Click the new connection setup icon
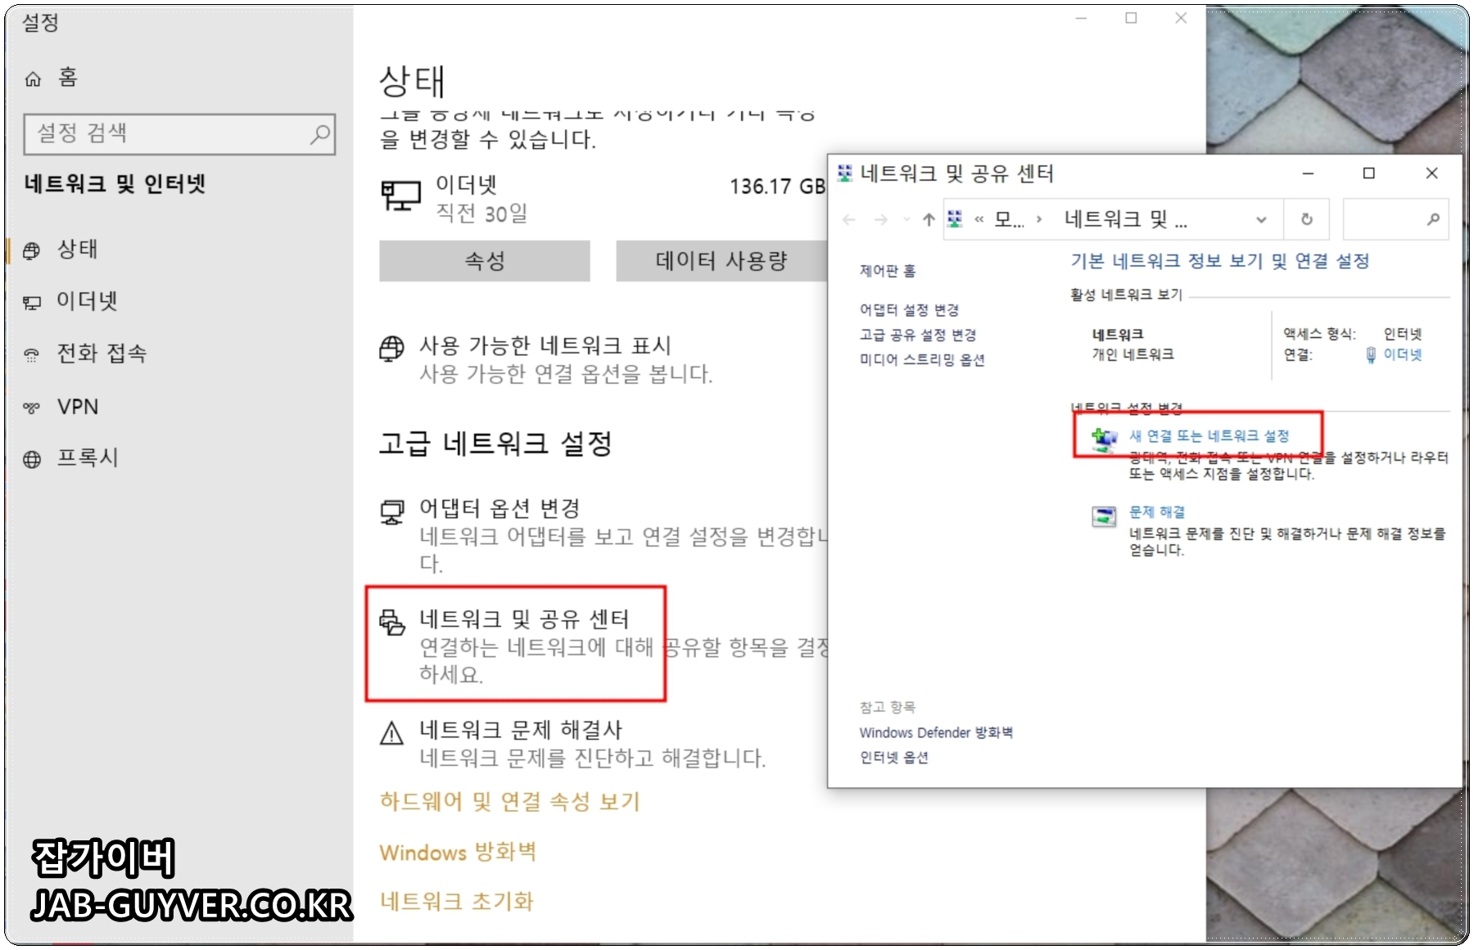This screenshot has width=1474, height=950. 1104,439
